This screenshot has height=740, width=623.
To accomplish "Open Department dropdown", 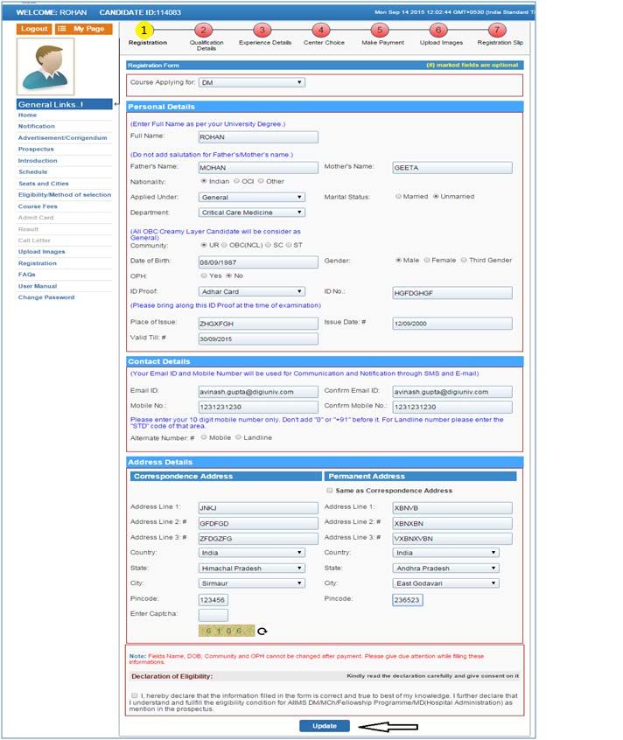I will point(251,213).
